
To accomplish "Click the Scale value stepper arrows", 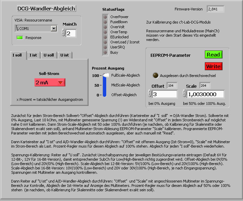I will pos(185,94).
